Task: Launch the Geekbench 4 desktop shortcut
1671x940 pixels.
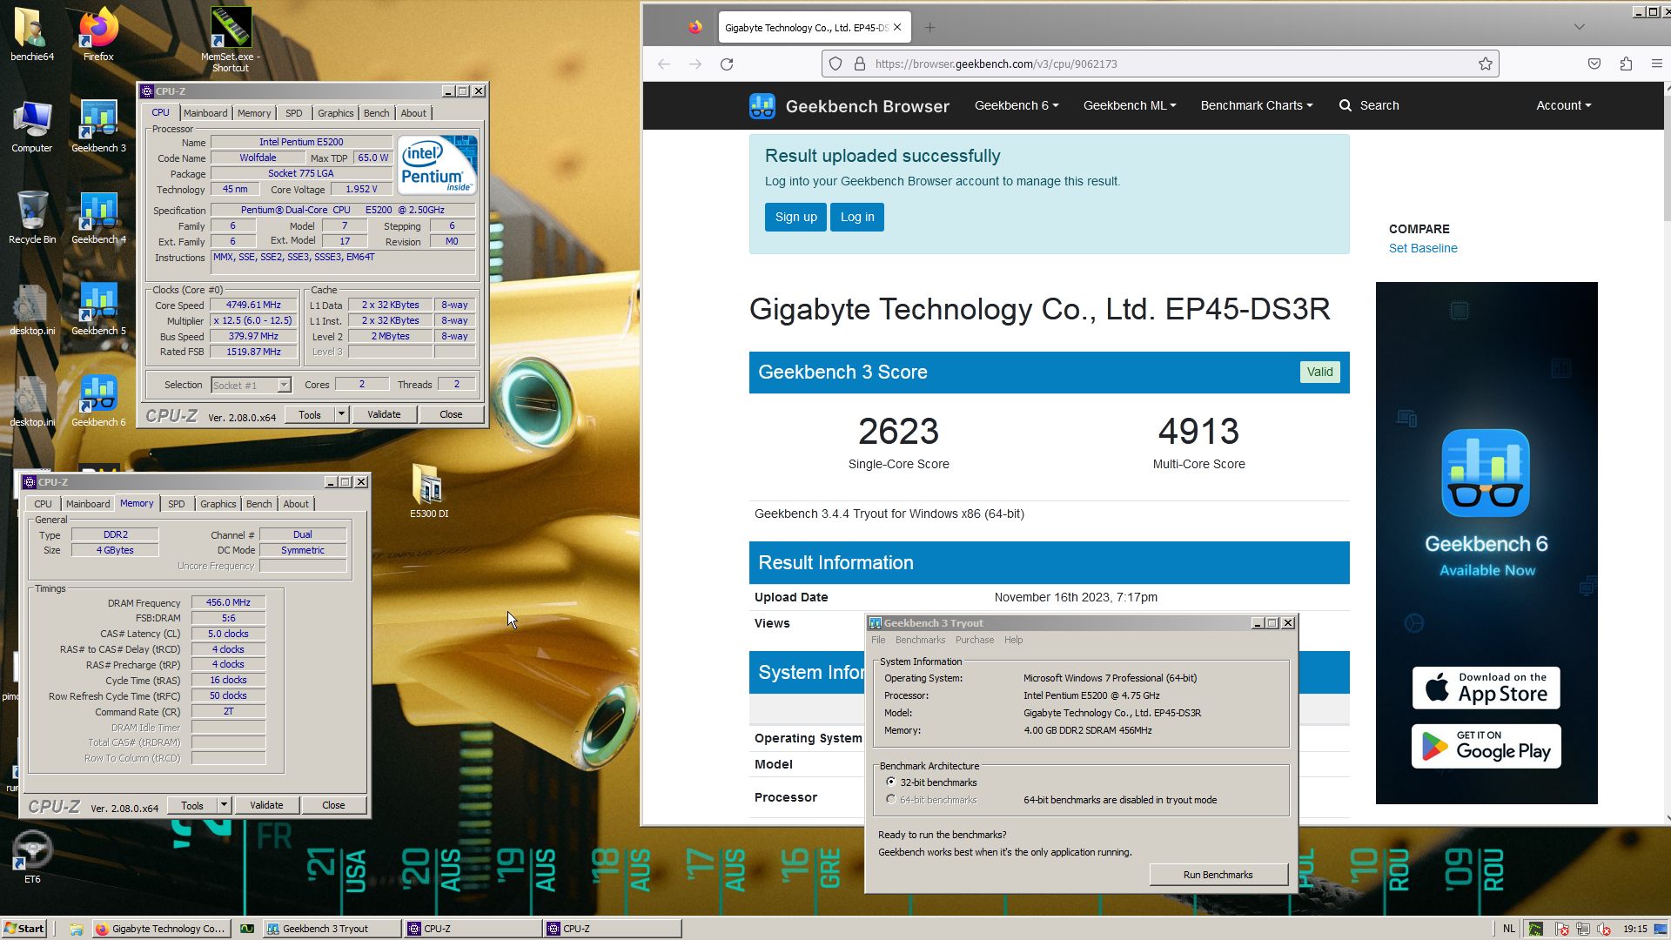Action: (98, 218)
